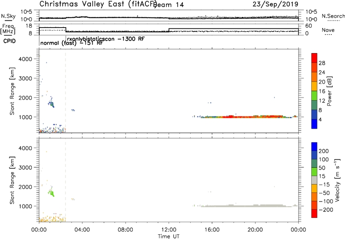
Task: Select the gray -15 to 15 velocity colorbar segment
Action: pos(314,180)
